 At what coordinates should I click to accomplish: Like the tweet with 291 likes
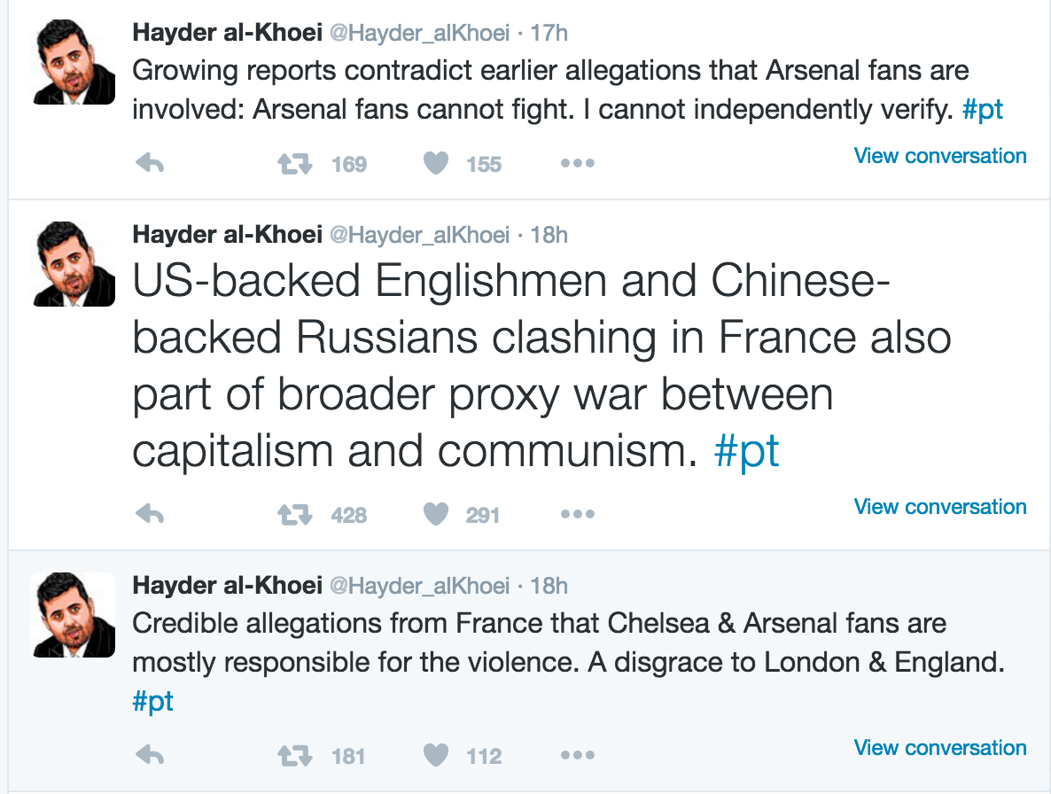coord(436,515)
